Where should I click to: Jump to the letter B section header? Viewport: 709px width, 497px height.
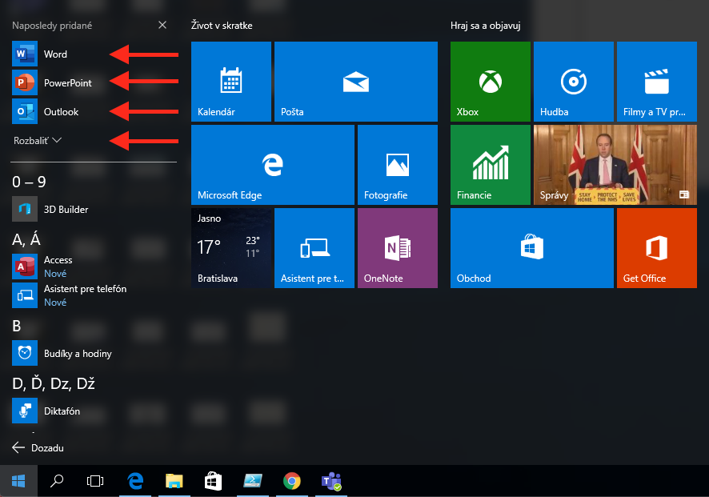coord(17,327)
